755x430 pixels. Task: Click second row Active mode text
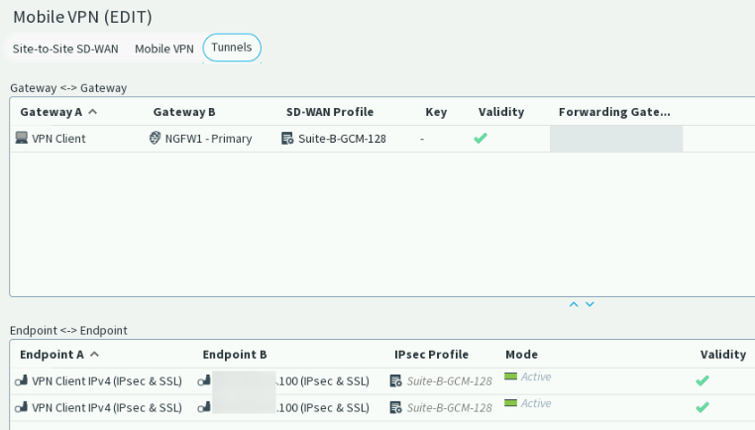[x=536, y=403]
